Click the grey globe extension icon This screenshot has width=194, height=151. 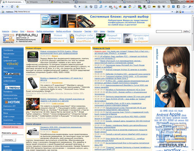[x=91, y=7]
